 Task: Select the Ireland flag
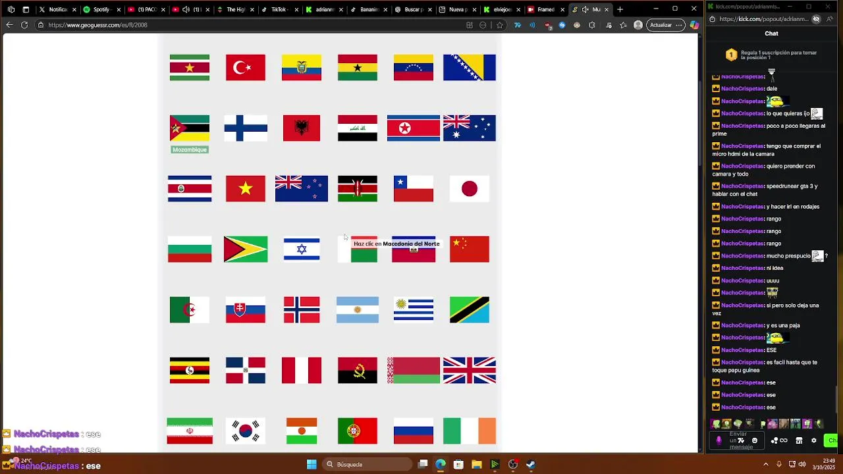(x=470, y=431)
